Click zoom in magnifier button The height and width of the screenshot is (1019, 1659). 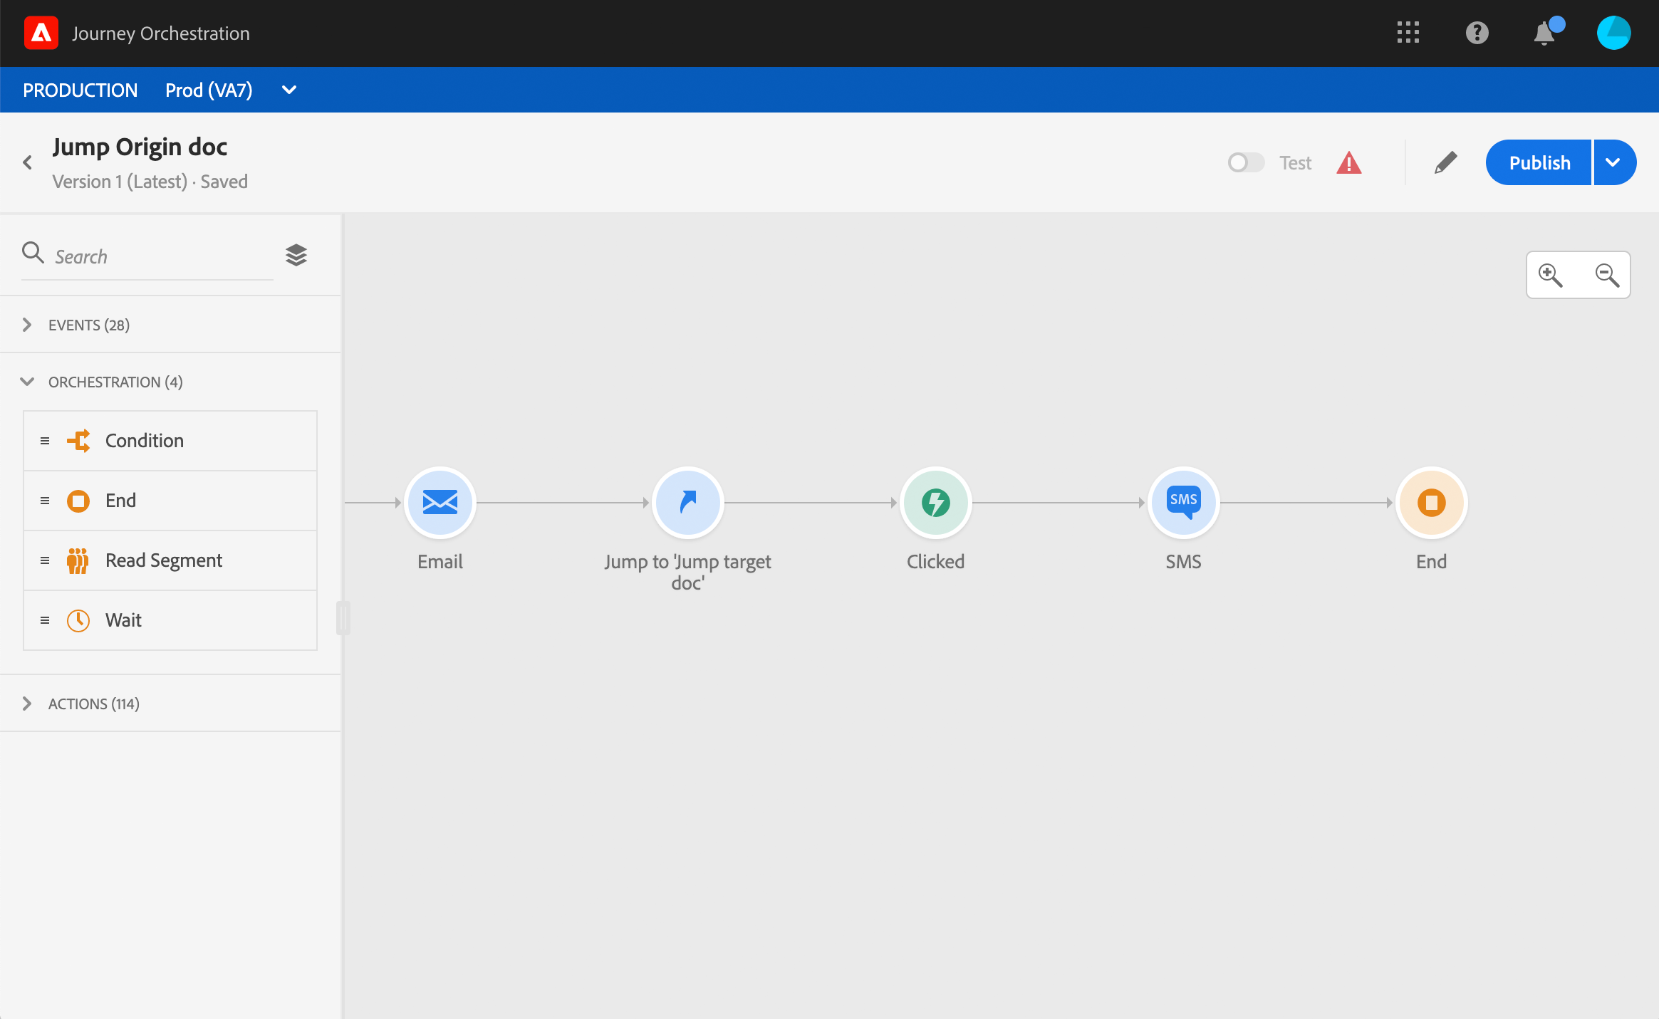[x=1551, y=273]
